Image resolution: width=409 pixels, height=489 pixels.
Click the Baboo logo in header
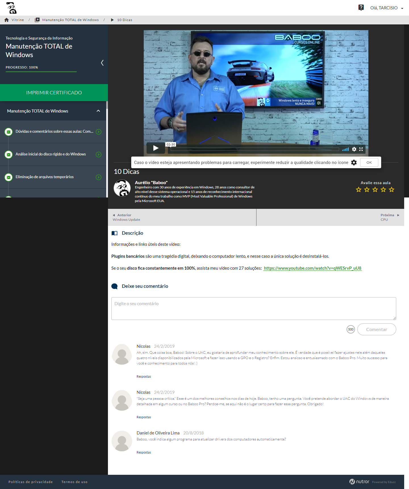click(11, 8)
